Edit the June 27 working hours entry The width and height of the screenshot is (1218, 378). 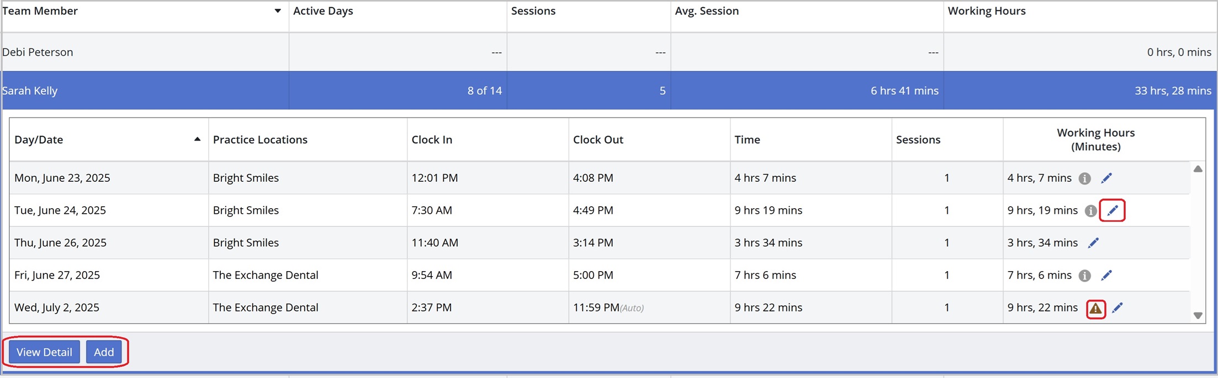pos(1106,275)
